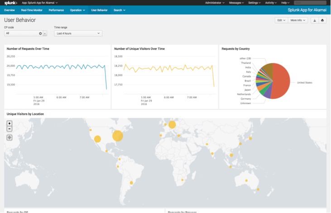Zoom out on the visitors map
The height and width of the screenshot is (213, 331).
coord(10,129)
